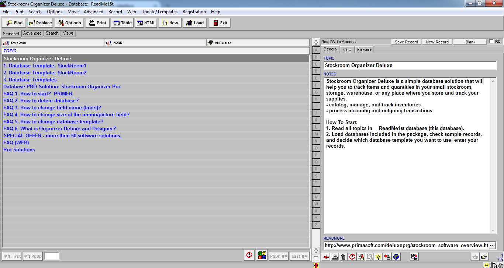
Task: Click the Print toolbar button
Action: click(98, 23)
